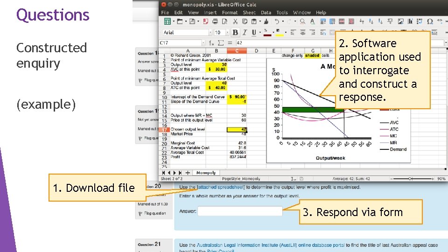Click the 90% zoom level in status bar
Image resolution: width=448 pixels, height=252 pixels.
click(x=441, y=179)
